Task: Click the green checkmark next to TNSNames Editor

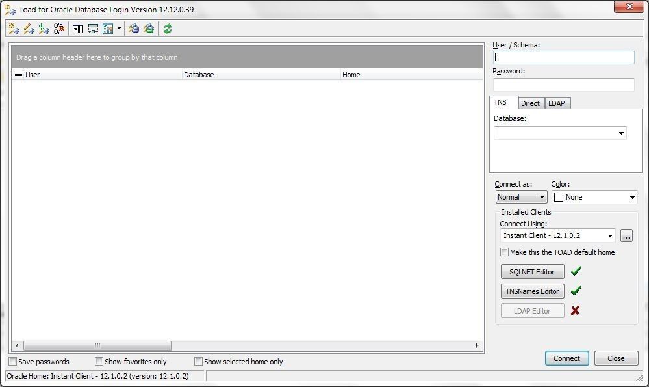Action: pos(576,291)
